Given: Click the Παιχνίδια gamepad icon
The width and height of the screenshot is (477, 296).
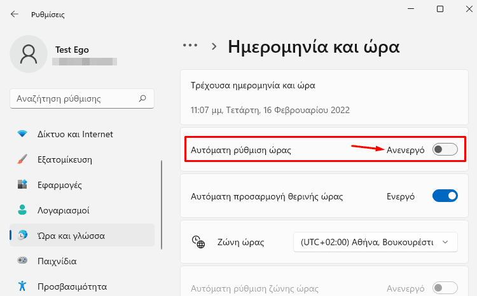Looking at the screenshot, I should point(22,260).
